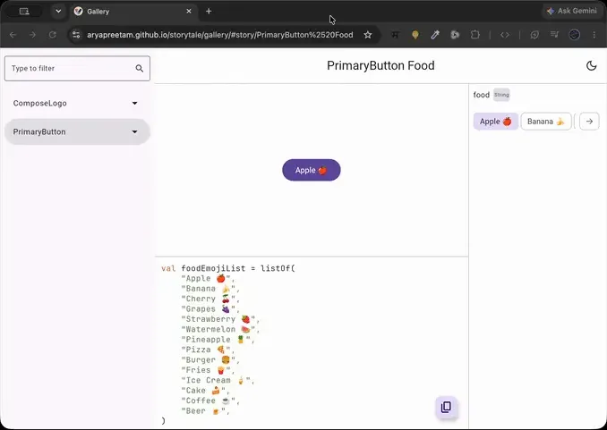Click the play-style extension icon beside eyedropper

pos(455,35)
